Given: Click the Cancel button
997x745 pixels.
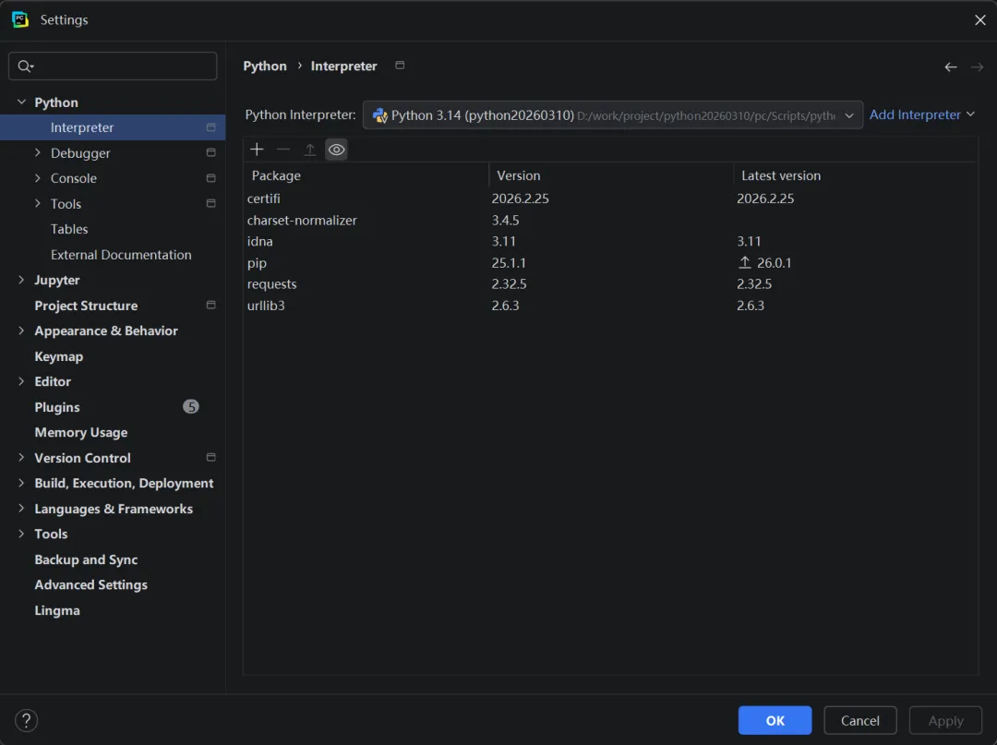Looking at the screenshot, I should point(859,720).
